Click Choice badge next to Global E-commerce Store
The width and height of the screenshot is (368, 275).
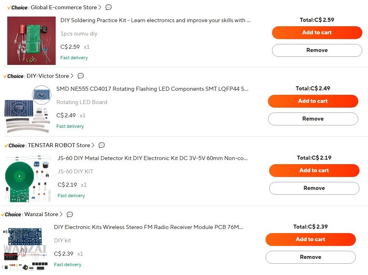tap(18, 7)
